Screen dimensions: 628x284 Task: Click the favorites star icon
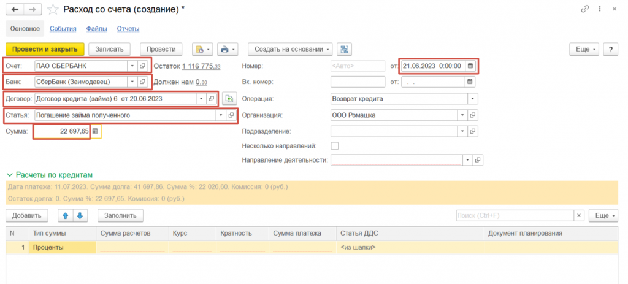point(54,10)
